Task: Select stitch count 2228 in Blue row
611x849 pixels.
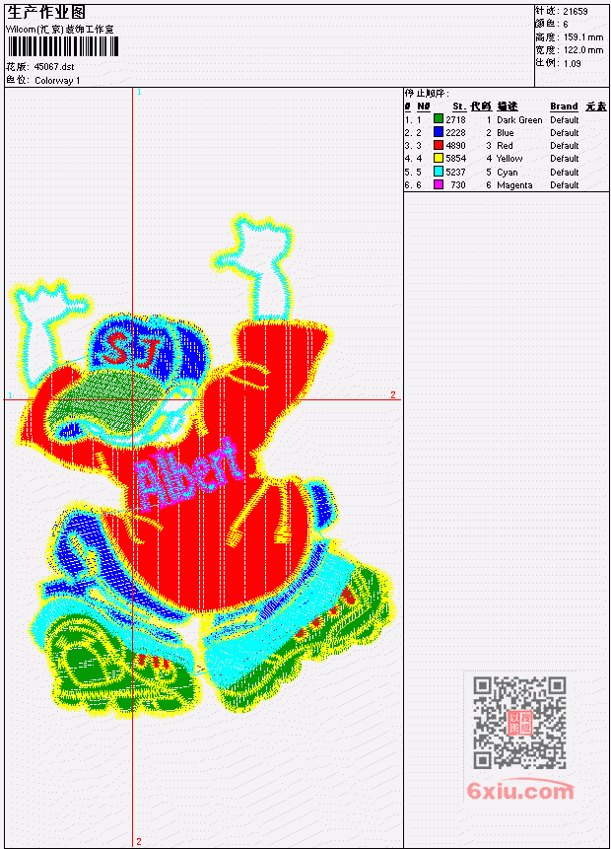Action: click(x=455, y=133)
